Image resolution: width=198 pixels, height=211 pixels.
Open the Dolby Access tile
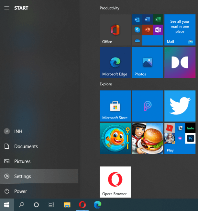point(180,62)
